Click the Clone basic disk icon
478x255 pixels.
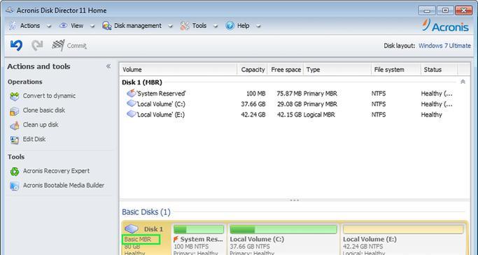click(14, 111)
